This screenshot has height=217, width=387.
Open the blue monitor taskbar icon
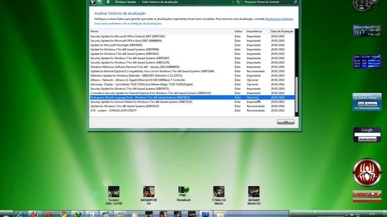coord(206,215)
